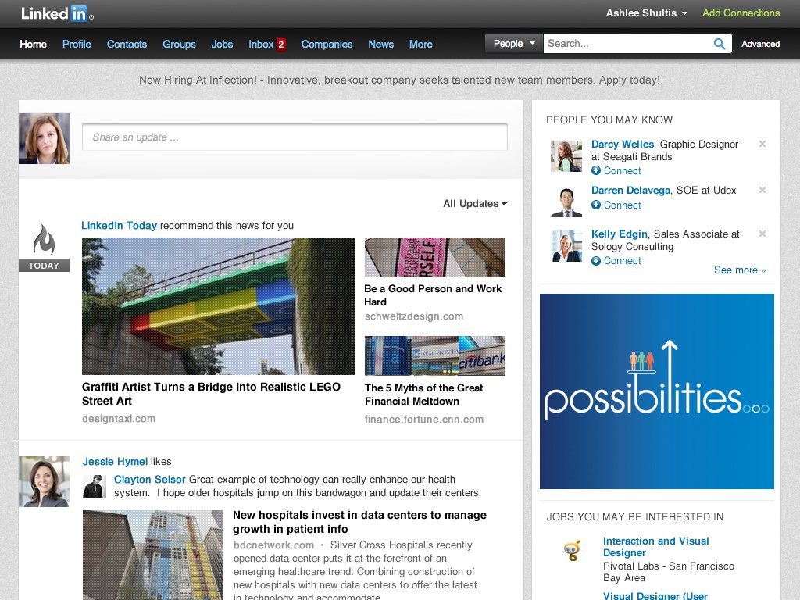Dismiss the Kelly Edgin suggestion
The height and width of the screenshot is (600, 800).
[762, 234]
